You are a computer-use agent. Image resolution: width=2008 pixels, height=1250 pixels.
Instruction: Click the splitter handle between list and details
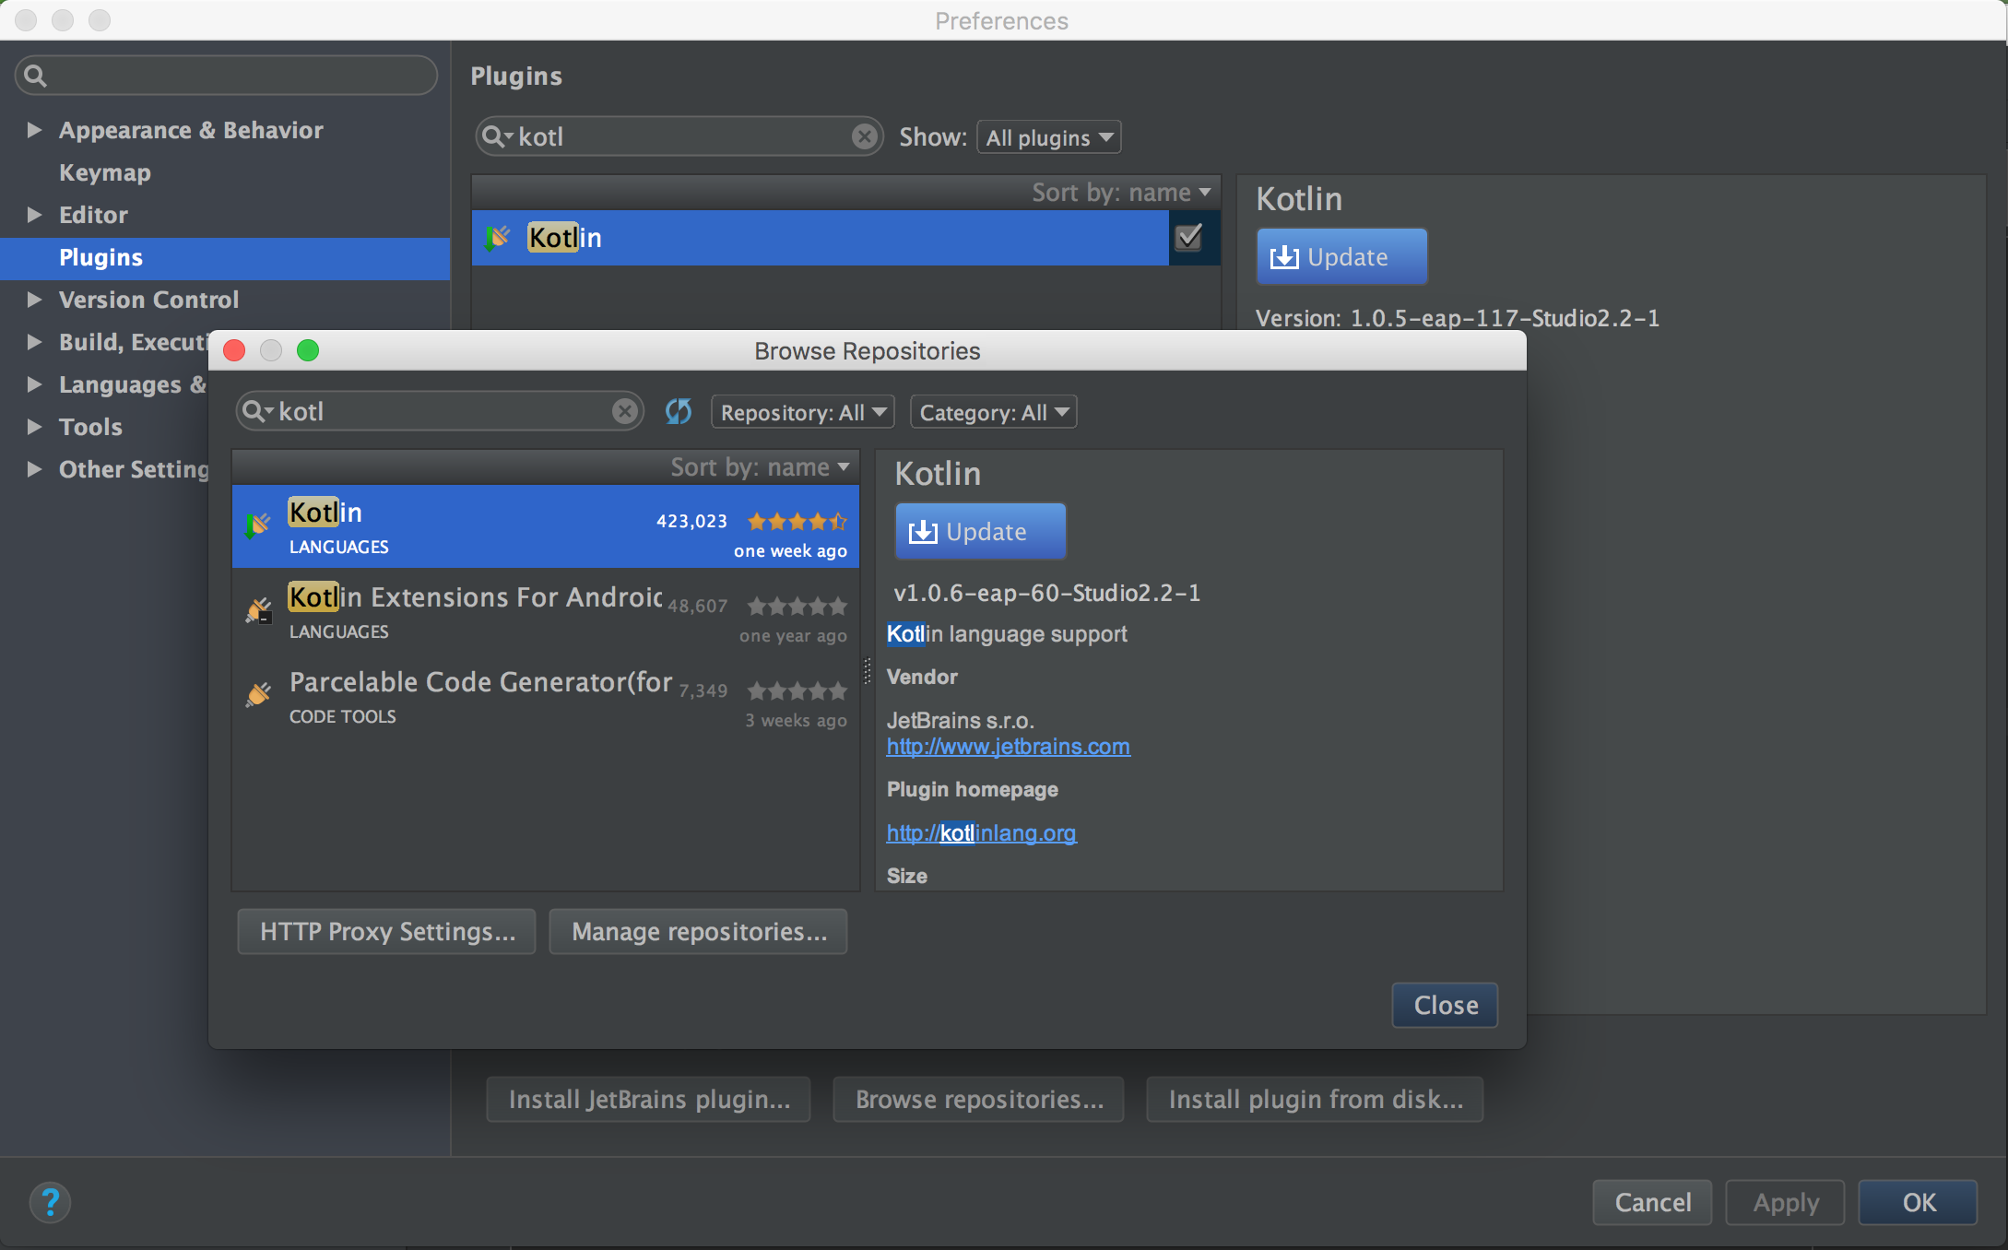click(x=867, y=671)
